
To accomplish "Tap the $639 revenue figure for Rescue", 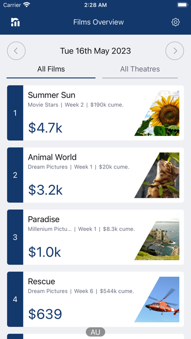I will pos(45,314).
